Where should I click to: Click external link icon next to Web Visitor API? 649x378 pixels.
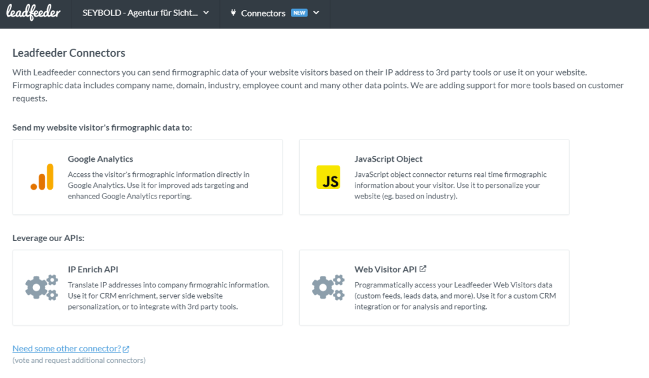(x=423, y=269)
